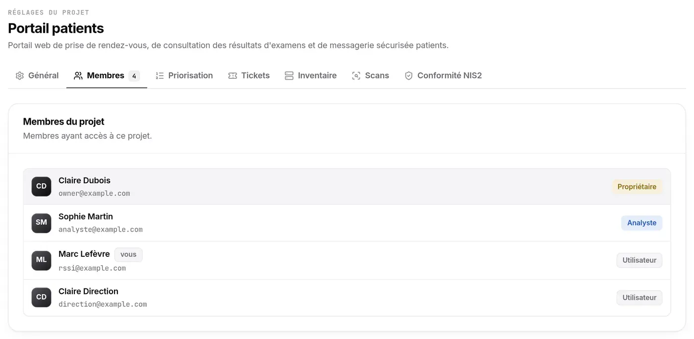694x339 pixels.
Task: Click the email rssi@example.com
Action: [x=92, y=268]
